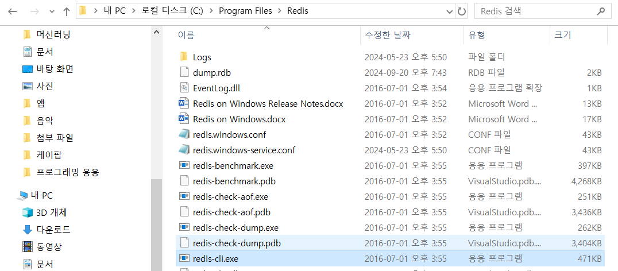Select the EventLog.dll file icon
This screenshot has width=618, height=271.
pos(184,87)
